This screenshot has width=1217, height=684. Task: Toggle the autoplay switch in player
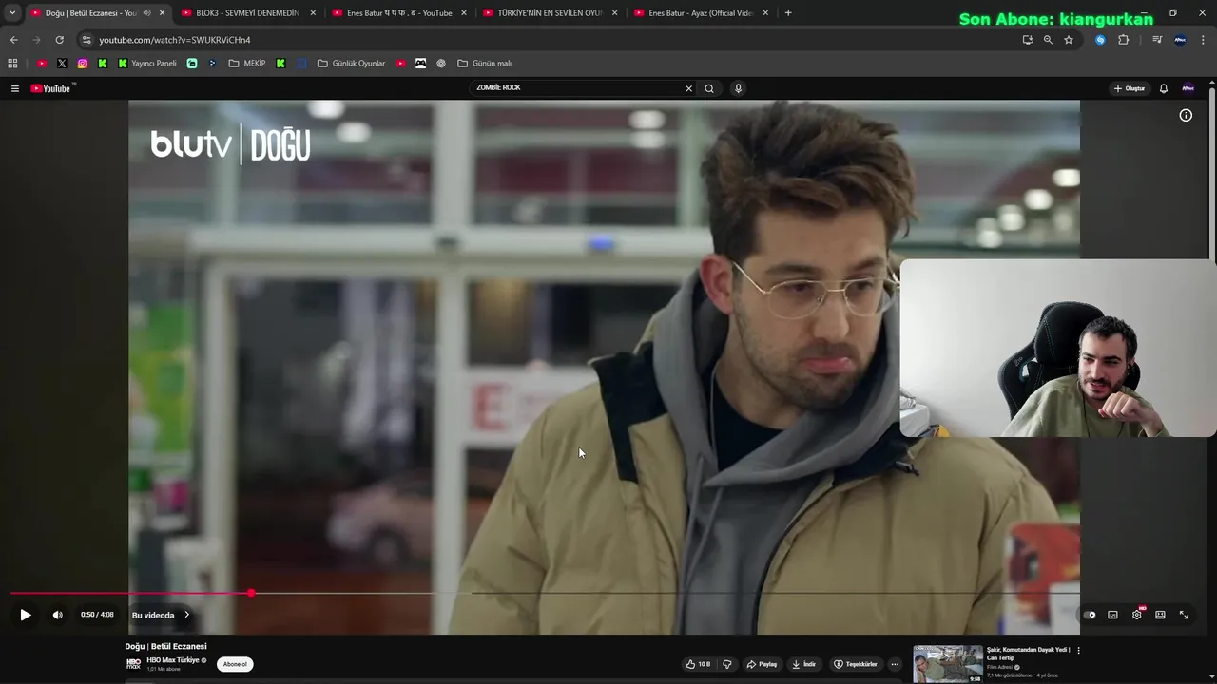coord(1090,615)
